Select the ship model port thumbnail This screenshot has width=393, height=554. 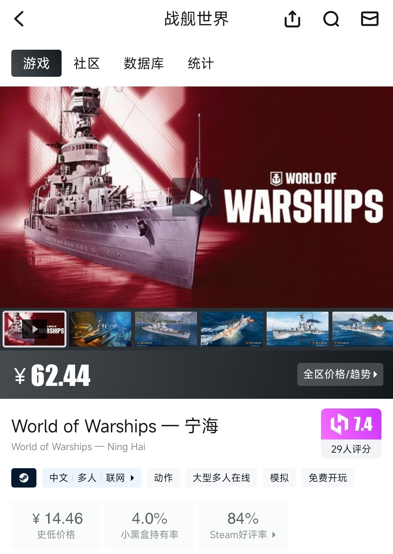tap(100, 329)
